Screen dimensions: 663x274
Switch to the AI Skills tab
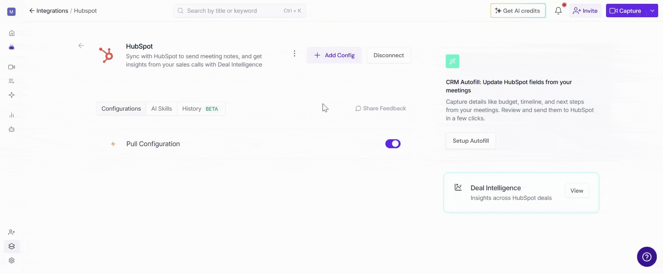click(x=162, y=109)
